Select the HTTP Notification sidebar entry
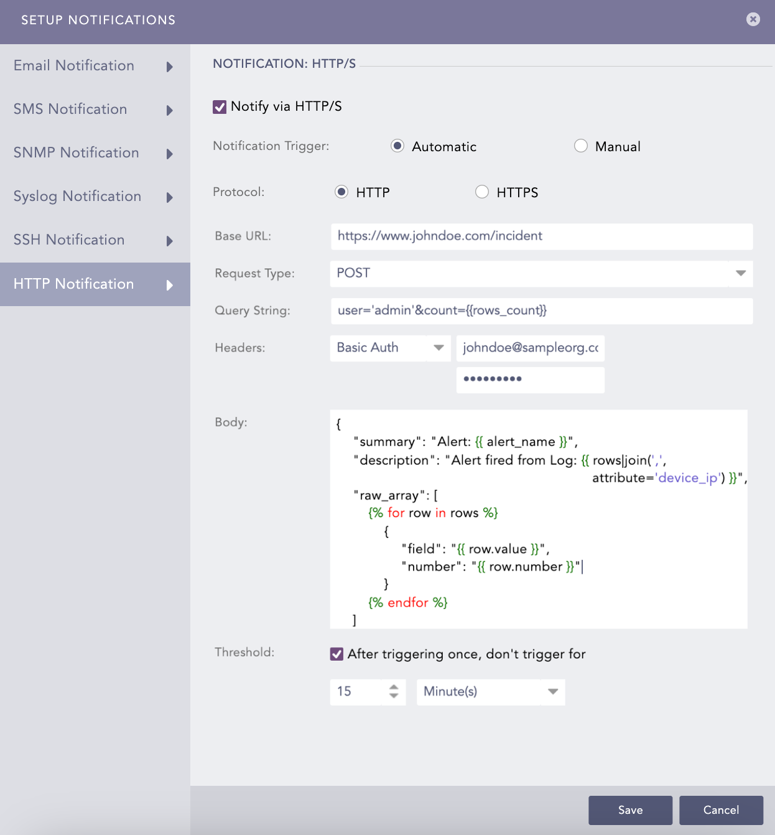 pos(73,284)
